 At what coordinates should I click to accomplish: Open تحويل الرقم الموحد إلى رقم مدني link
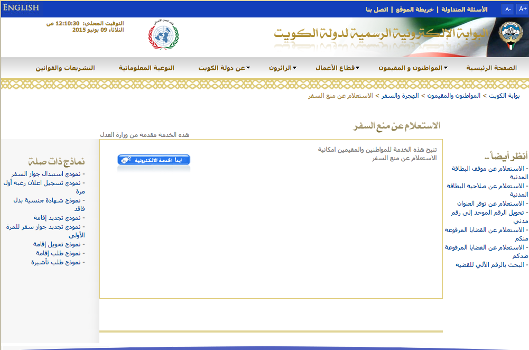pyautogui.click(x=489, y=216)
